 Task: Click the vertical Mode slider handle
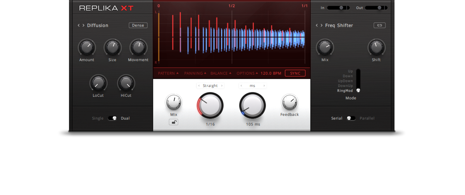[x=358, y=90]
